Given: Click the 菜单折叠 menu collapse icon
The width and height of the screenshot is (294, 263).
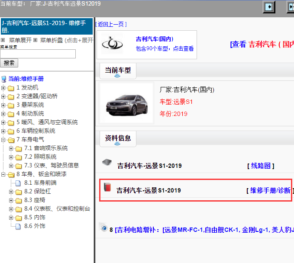Looking at the screenshot, I should pos(35,40).
